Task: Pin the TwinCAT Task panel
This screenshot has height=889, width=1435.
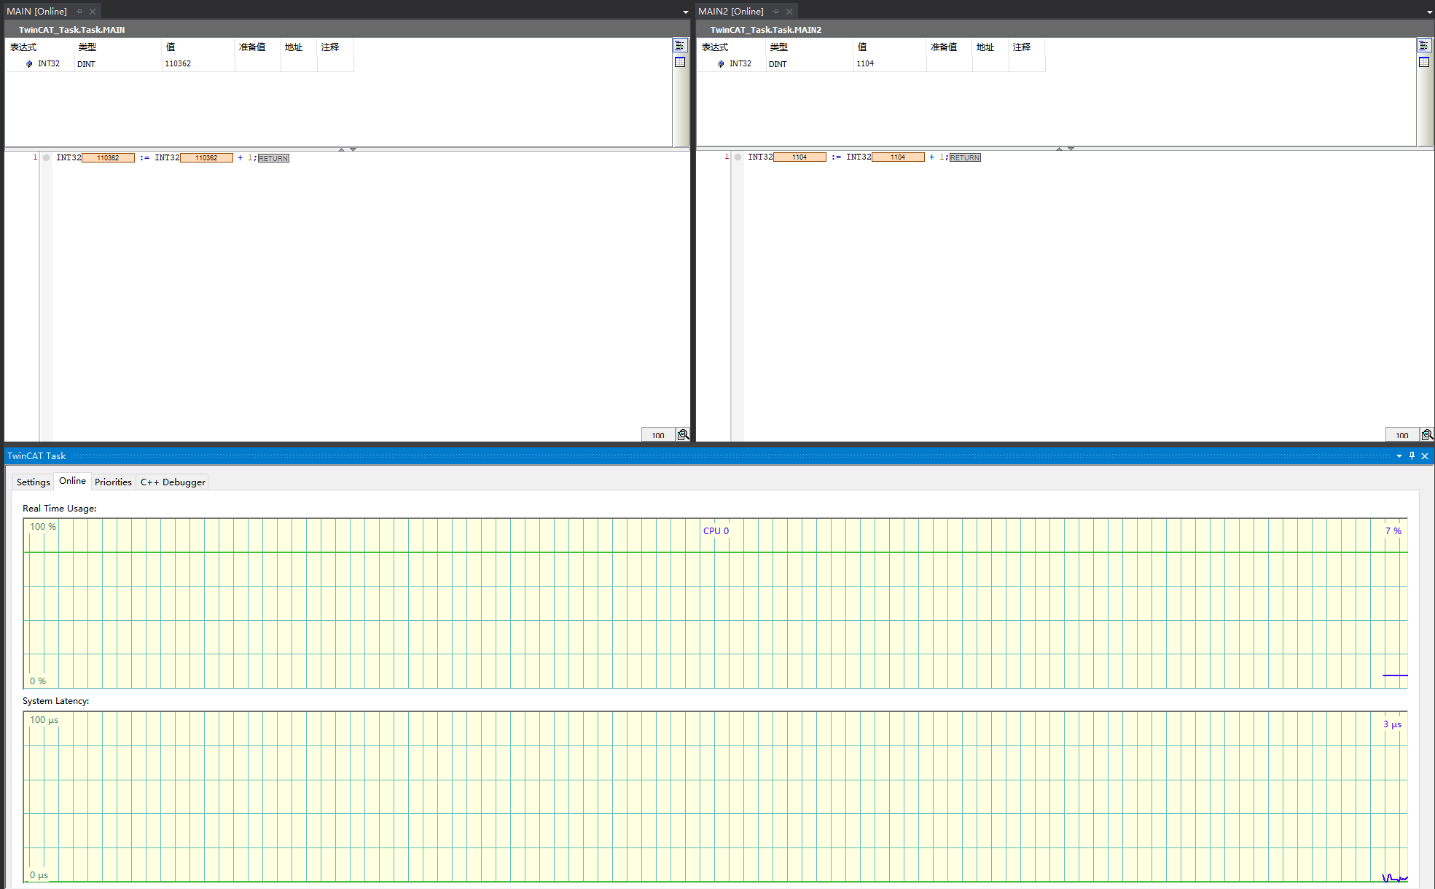Action: (x=1412, y=456)
